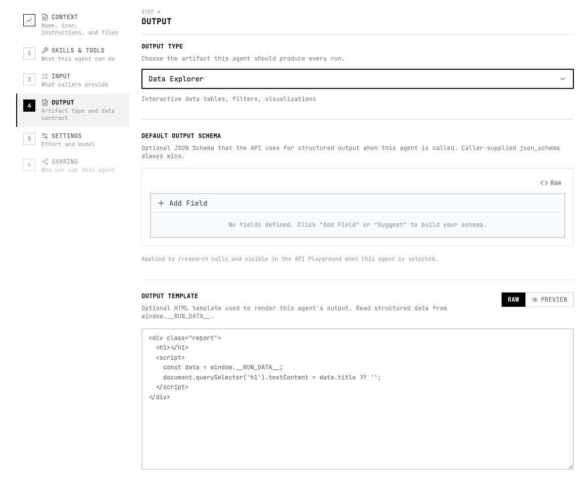Click the 'Artifact type and data contract' subtitle
Screen dimensions: 586x480
78,114
